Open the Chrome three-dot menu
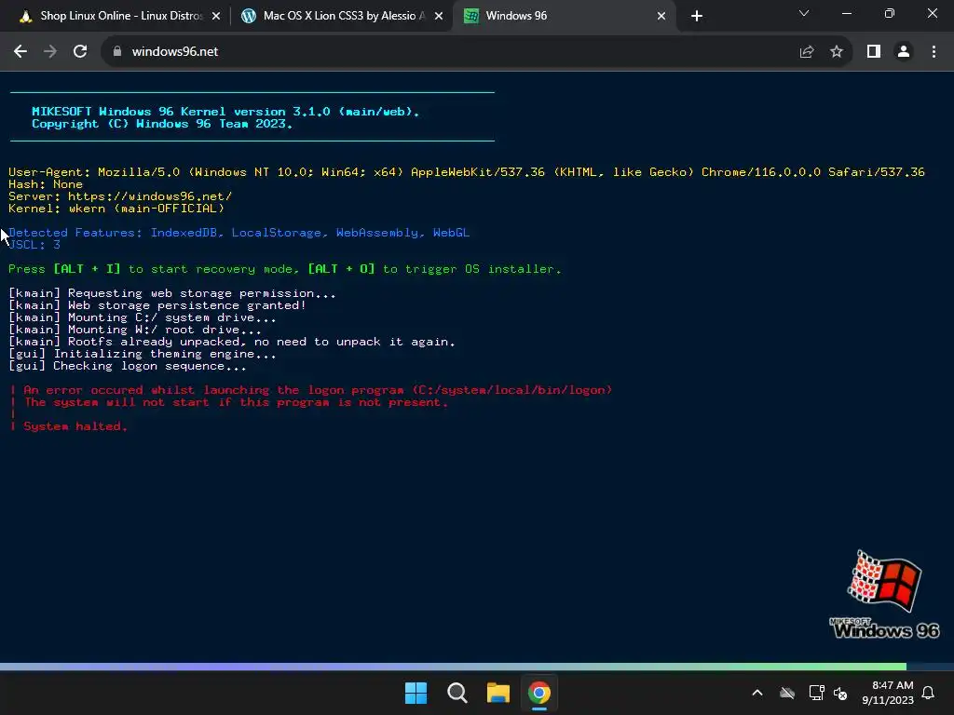954x715 pixels. (934, 52)
